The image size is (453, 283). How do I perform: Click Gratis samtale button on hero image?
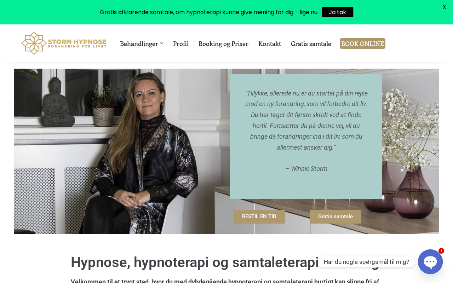[x=336, y=216]
